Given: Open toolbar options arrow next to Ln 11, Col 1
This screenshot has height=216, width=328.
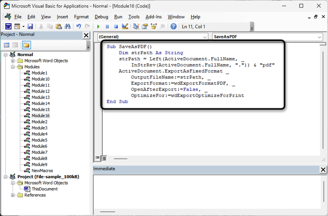Looking at the screenshot, I should point(252,27).
